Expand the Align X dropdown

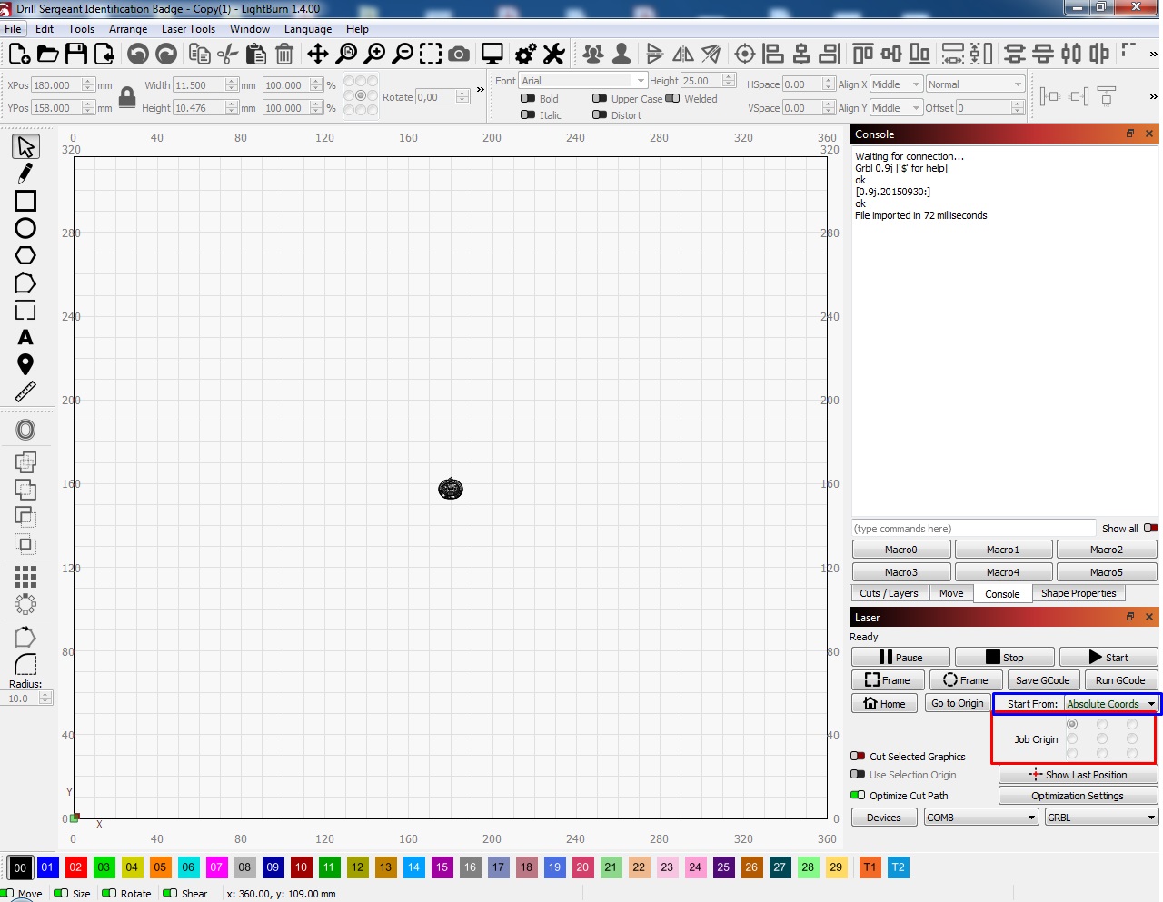pyautogui.click(x=896, y=84)
